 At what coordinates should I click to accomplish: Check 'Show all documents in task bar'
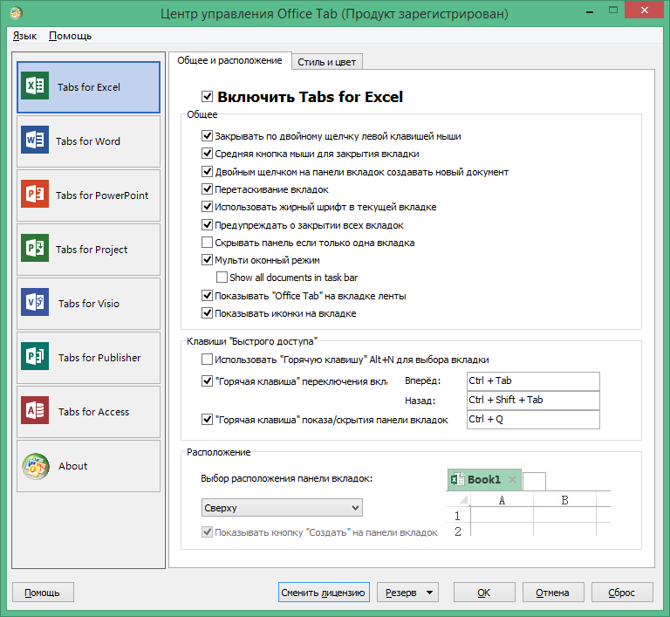tap(222, 278)
